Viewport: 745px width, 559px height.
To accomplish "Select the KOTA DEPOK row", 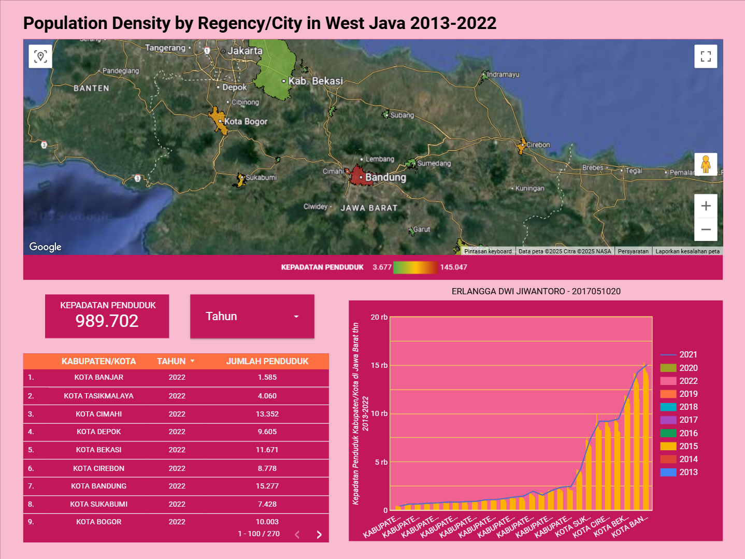I will [x=176, y=432].
